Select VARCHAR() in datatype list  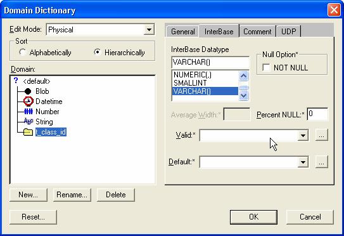coord(205,91)
